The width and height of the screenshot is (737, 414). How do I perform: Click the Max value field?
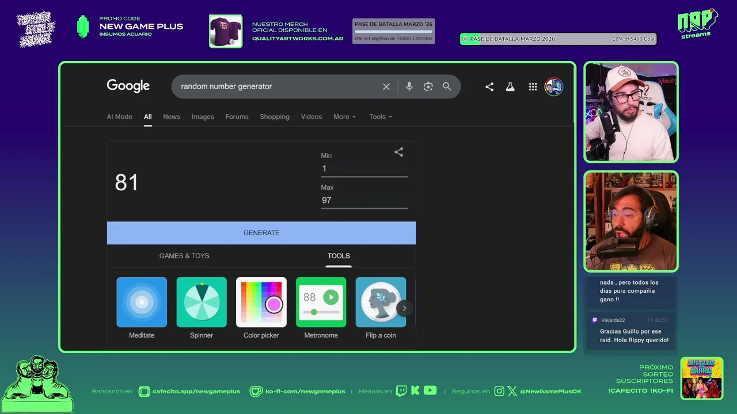pos(364,200)
